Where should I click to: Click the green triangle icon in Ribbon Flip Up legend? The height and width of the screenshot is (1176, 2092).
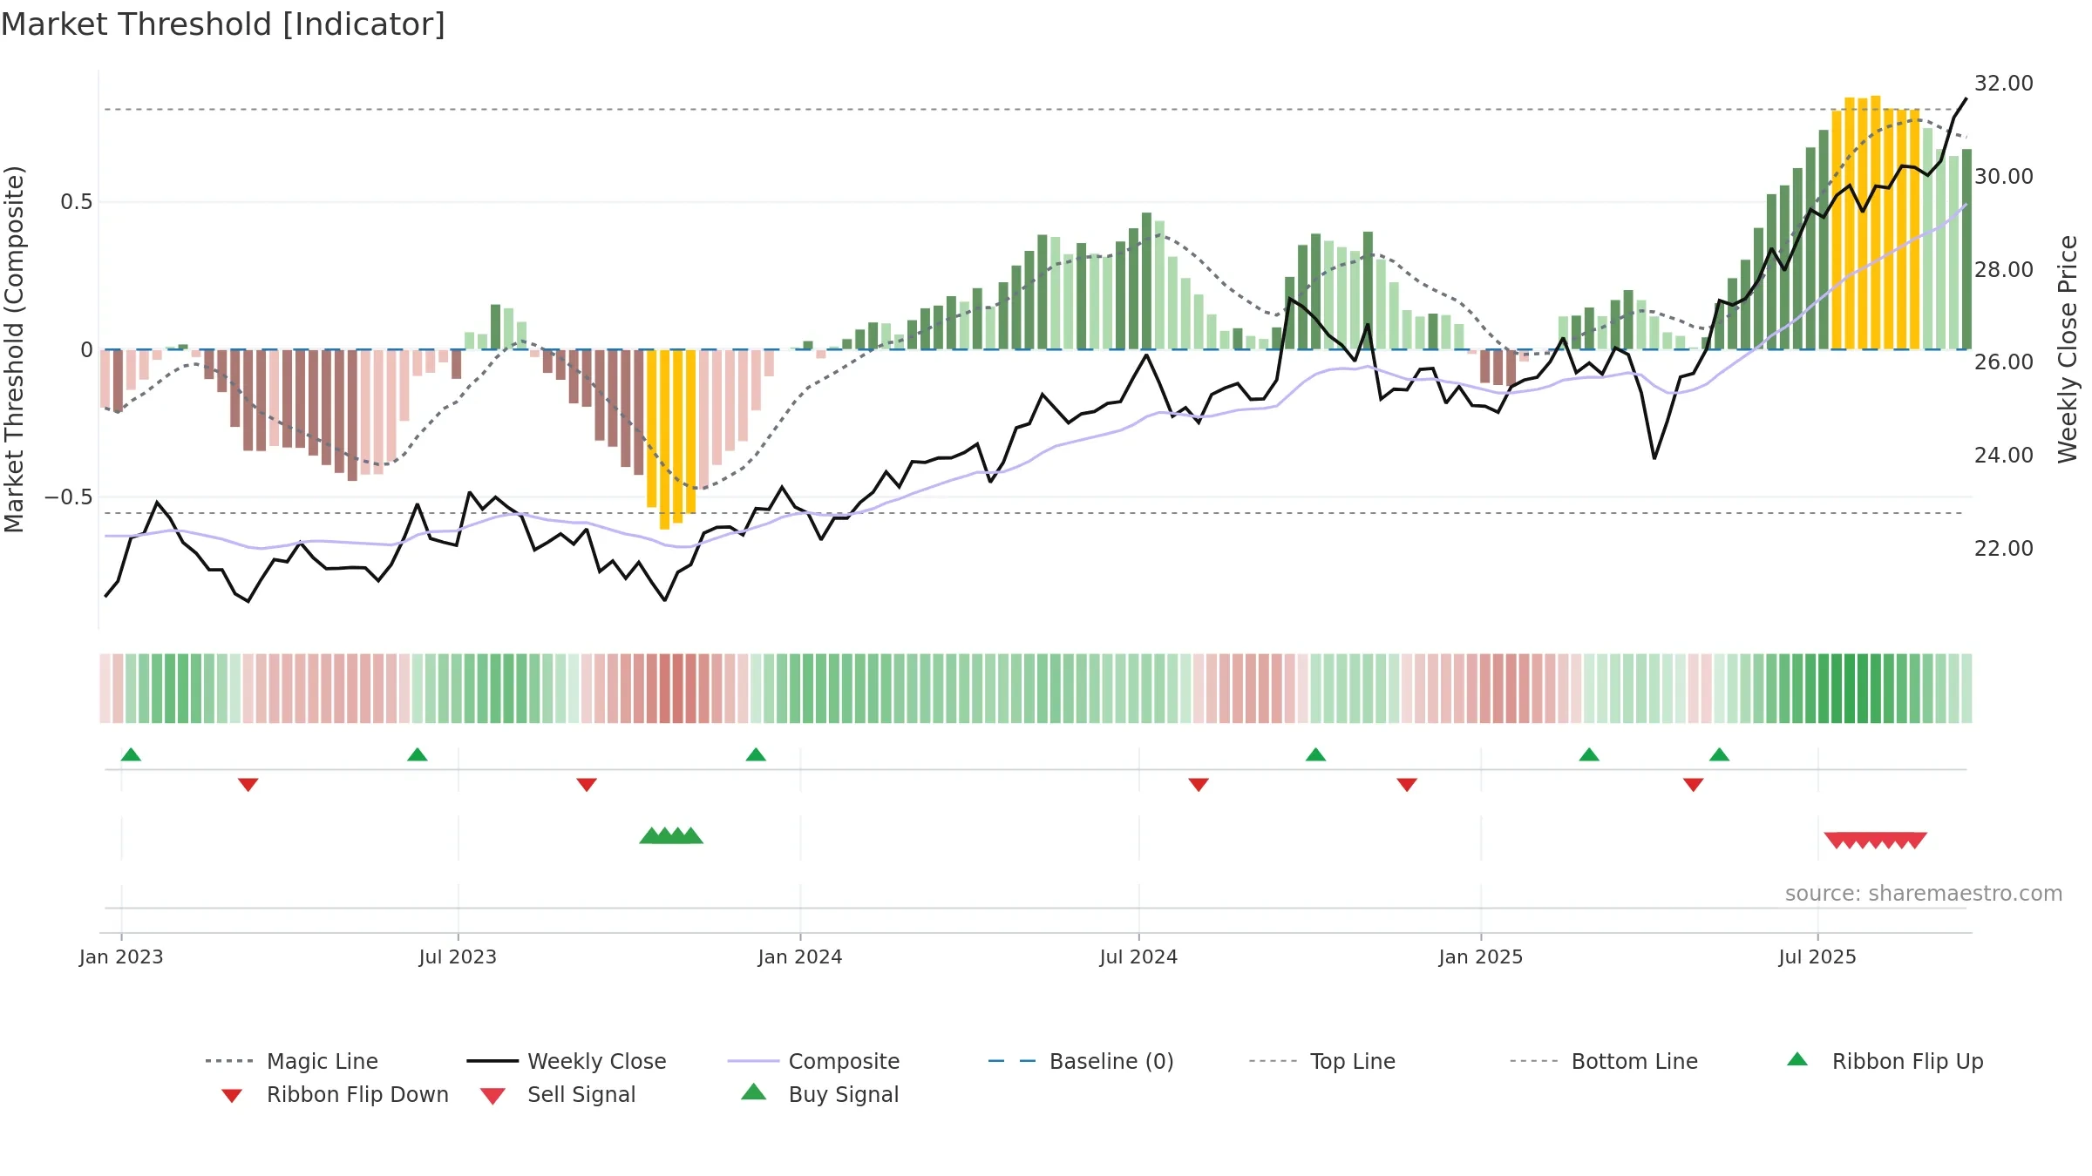coord(1797,1059)
